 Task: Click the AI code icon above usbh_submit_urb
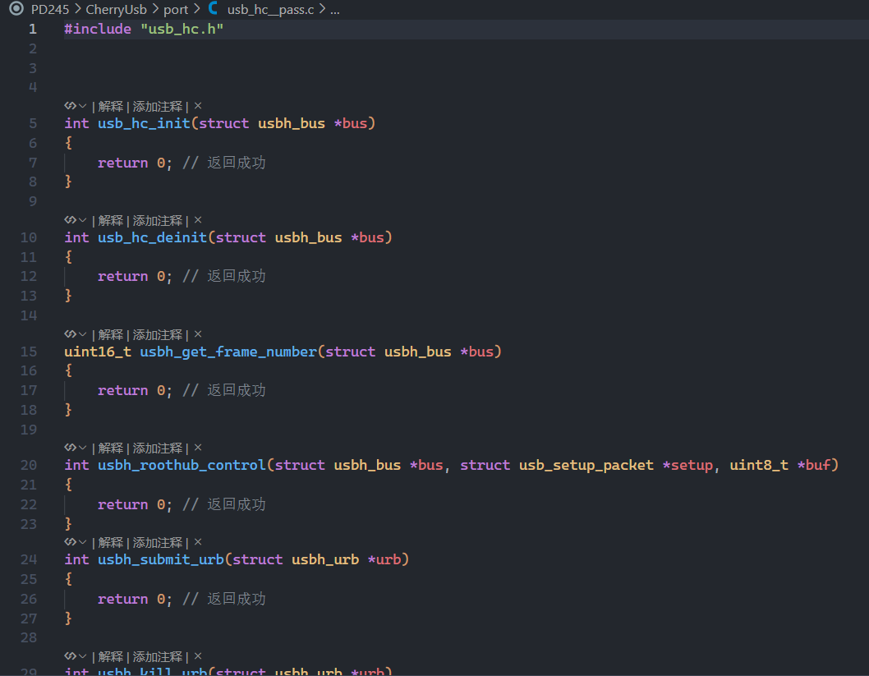coord(70,542)
